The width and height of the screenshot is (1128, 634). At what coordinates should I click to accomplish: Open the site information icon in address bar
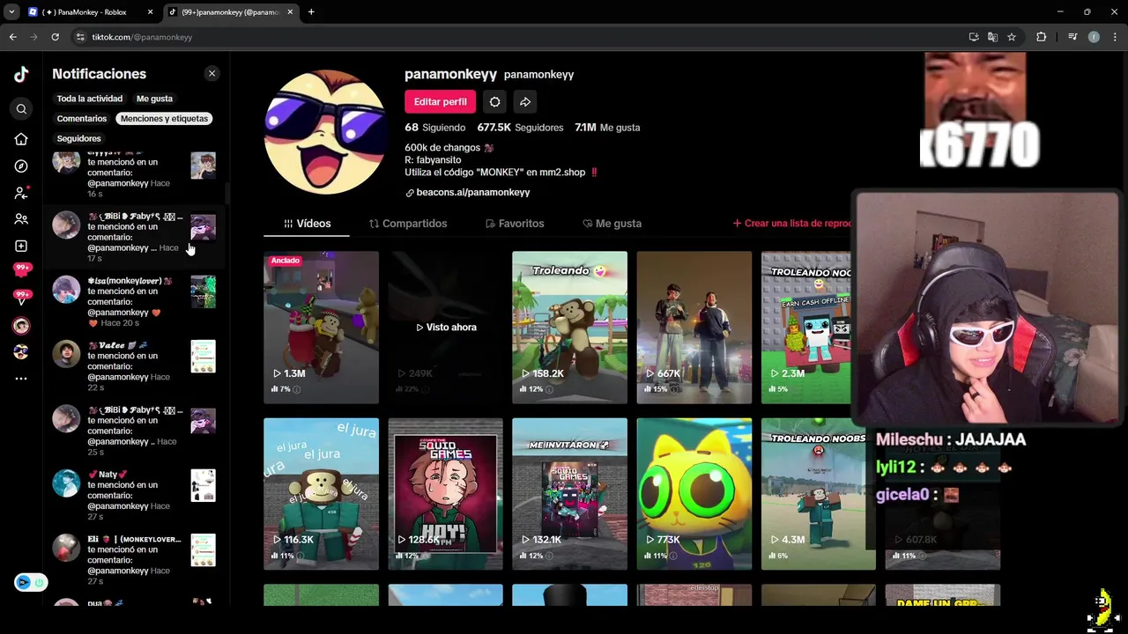tap(80, 37)
